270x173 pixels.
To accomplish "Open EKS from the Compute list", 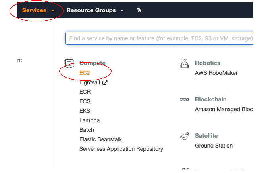I will pos(85,111).
